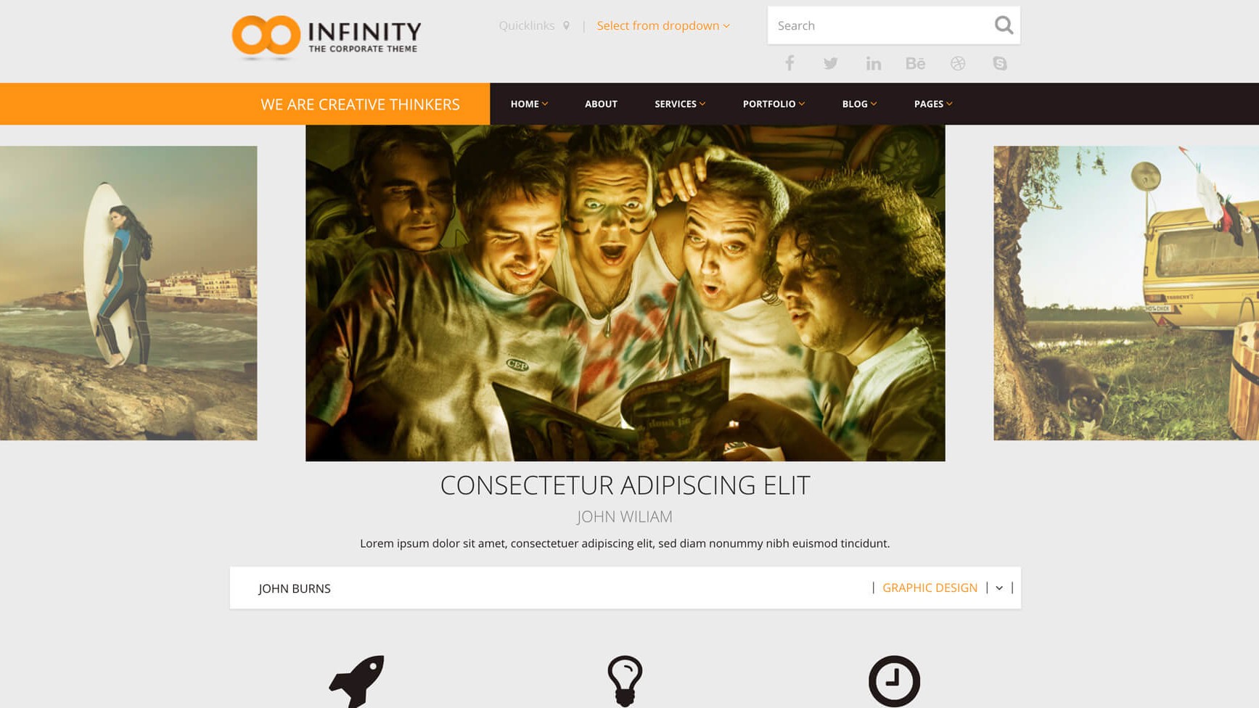Expand the Select from dropdown menu

pos(663,25)
